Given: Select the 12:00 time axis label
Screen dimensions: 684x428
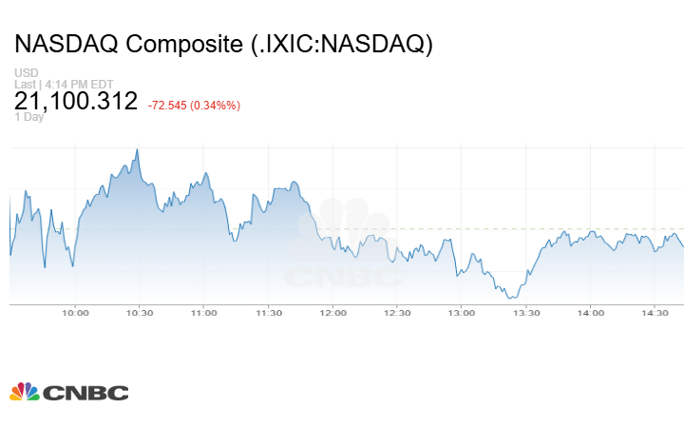Looking at the screenshot, I should point(332,313).
